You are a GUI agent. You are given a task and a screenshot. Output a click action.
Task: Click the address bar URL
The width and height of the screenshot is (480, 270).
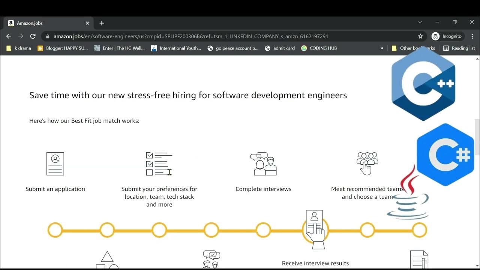click(x=191, y=36)
